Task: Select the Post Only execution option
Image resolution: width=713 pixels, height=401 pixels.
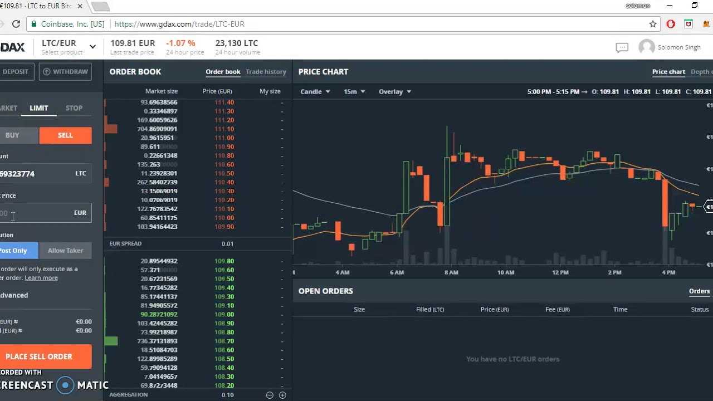Action: pos(18,251)
